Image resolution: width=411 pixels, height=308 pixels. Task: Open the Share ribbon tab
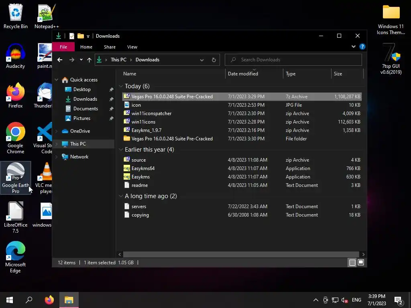coord(110,47)
